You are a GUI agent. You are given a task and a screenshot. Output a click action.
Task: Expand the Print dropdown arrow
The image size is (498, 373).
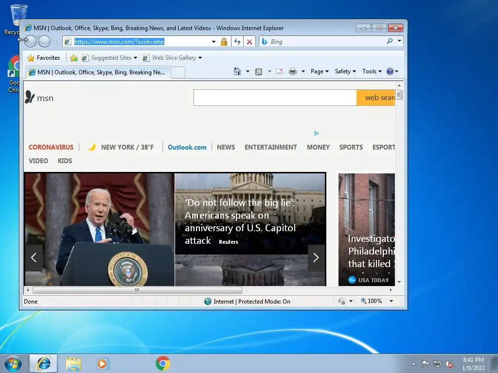(x=303, y=71)
